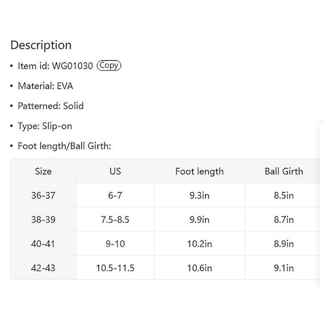Image resolution: width=323 pixels, height=323 pixels.
Task: Select the 38-39 size row cell
Action: pyautogui.click(x=43, y=220)
